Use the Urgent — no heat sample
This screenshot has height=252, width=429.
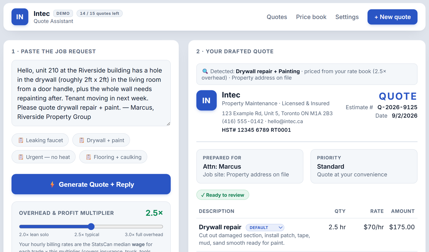coord(44,157)
